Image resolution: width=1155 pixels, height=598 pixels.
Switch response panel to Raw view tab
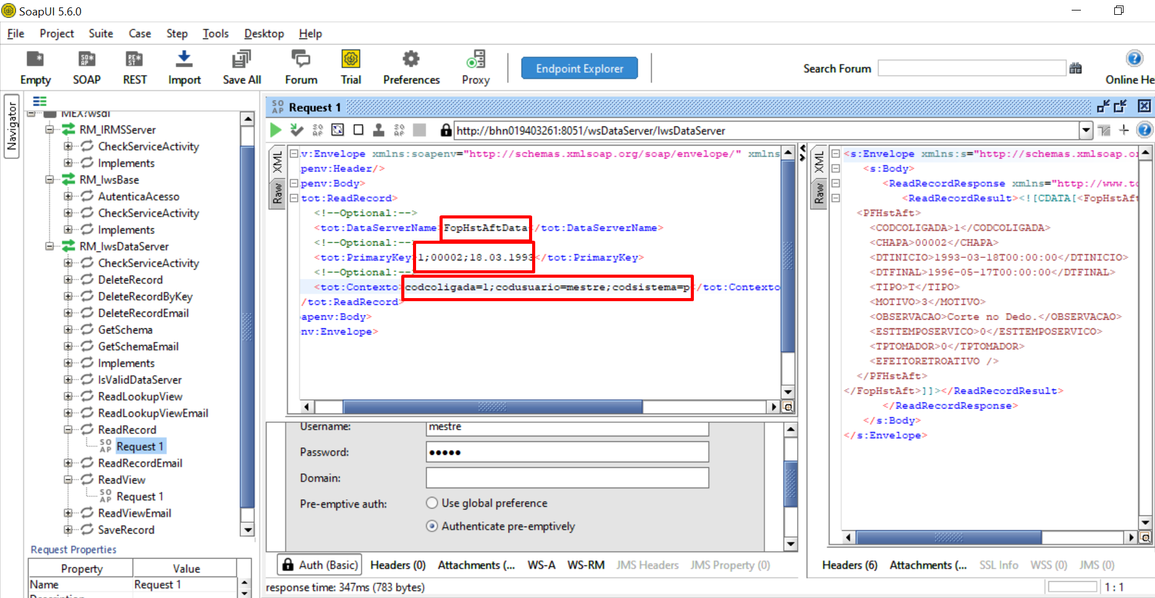pyautogui.click(x=819, y=194)
